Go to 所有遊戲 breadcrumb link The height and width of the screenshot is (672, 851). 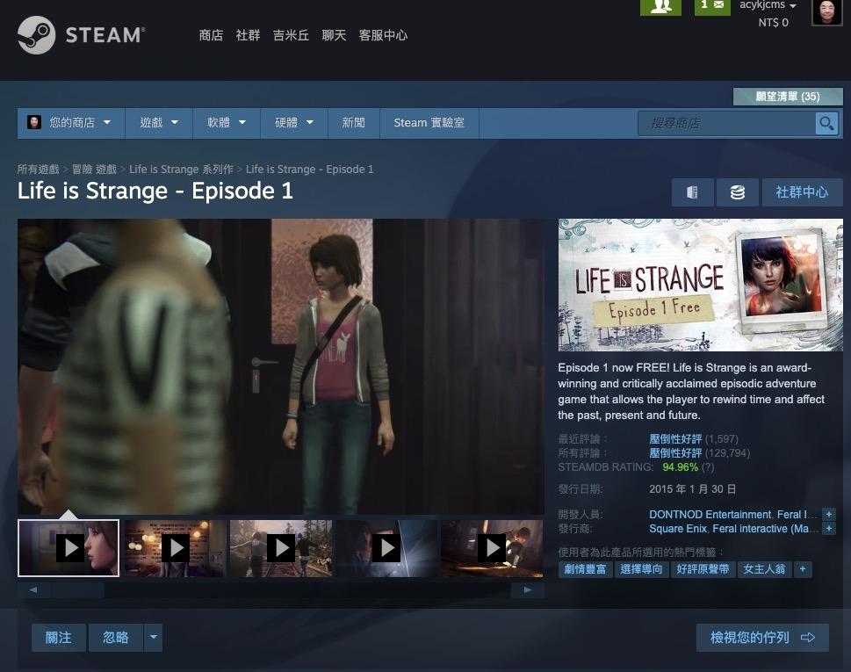click(38, 170)
